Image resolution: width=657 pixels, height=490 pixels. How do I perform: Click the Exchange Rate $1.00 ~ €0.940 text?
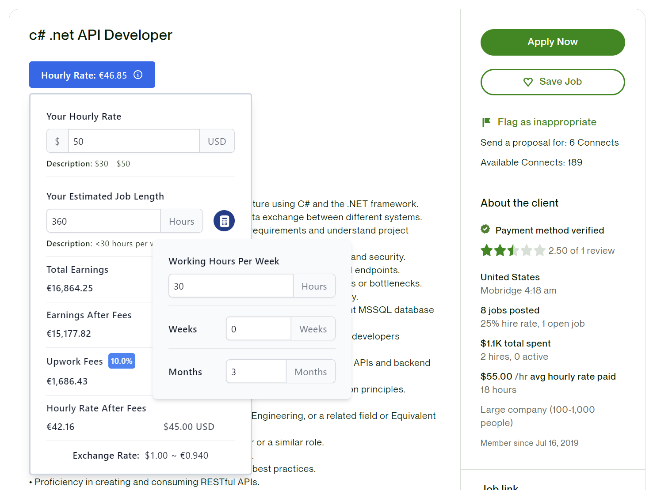click(141, 456)
